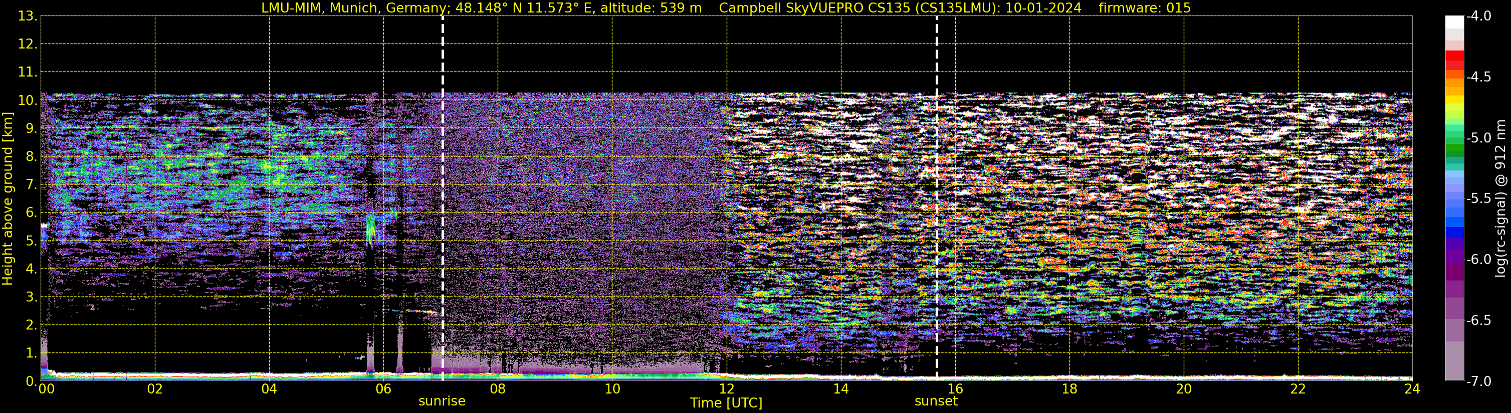Click the white dashed sunrise marker line

tap(442, 197)
